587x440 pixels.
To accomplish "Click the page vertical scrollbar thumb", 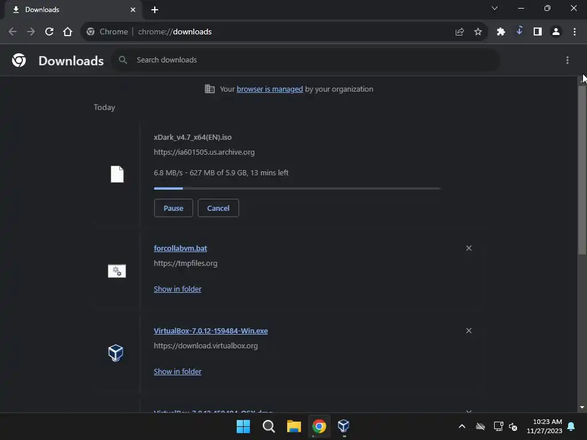I will coord(582,170).
